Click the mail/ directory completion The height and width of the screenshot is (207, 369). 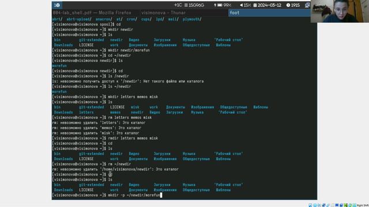click(173, 19)
